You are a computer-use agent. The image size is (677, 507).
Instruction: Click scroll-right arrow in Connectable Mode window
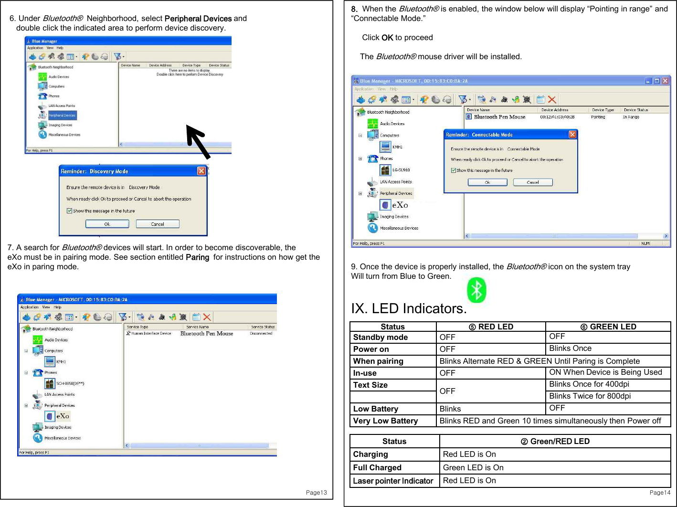(666, 236)
